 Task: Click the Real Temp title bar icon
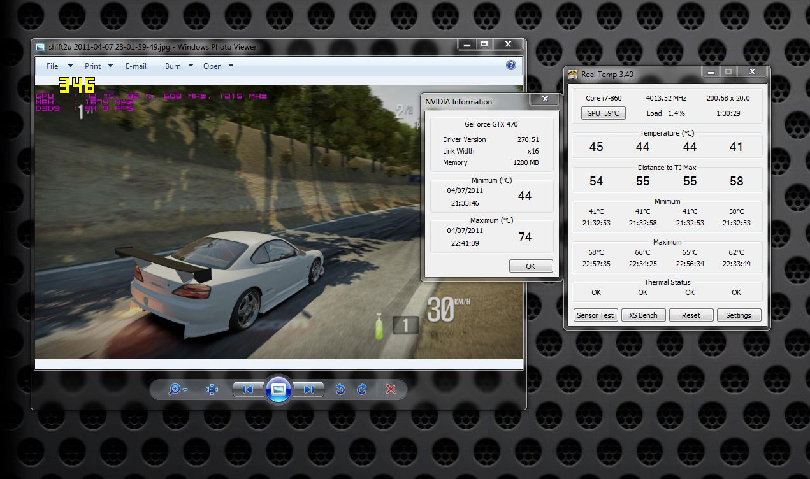pyautogui.click(x=573, y=74)
